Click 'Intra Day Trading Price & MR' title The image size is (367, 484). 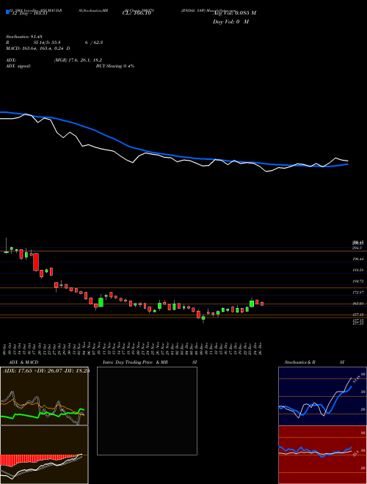pyautogui.click(x=135, y=362)
